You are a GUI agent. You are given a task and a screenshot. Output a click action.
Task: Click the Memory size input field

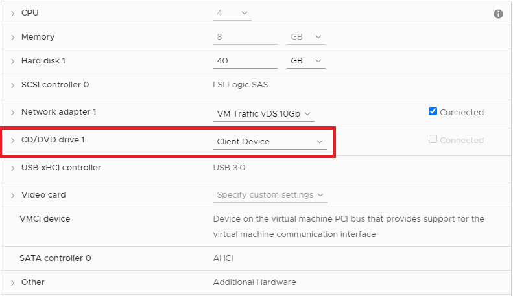[x=245, y=37]
